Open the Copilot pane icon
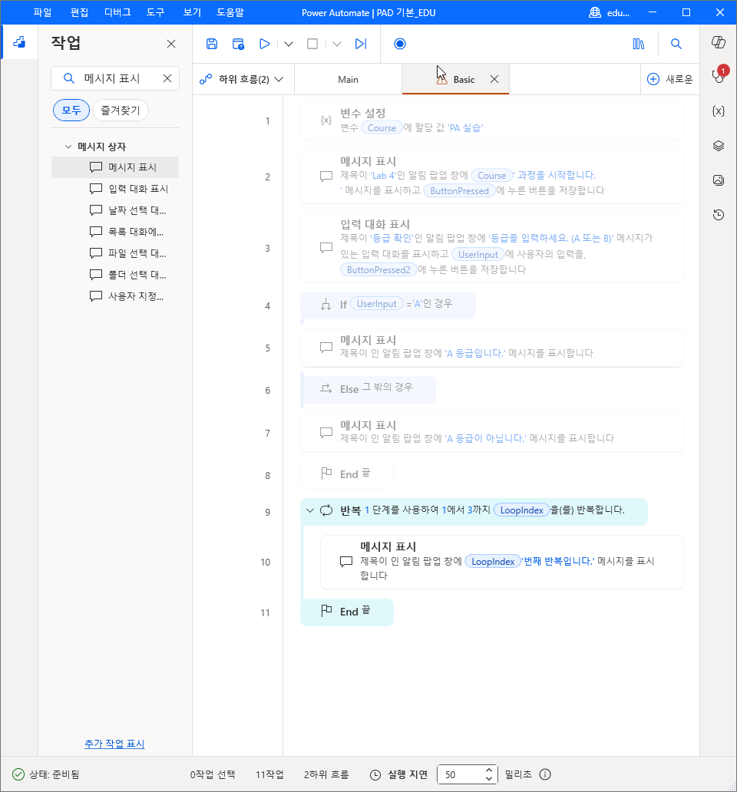Screen dimensions: 737x792 tap(719, 42)
